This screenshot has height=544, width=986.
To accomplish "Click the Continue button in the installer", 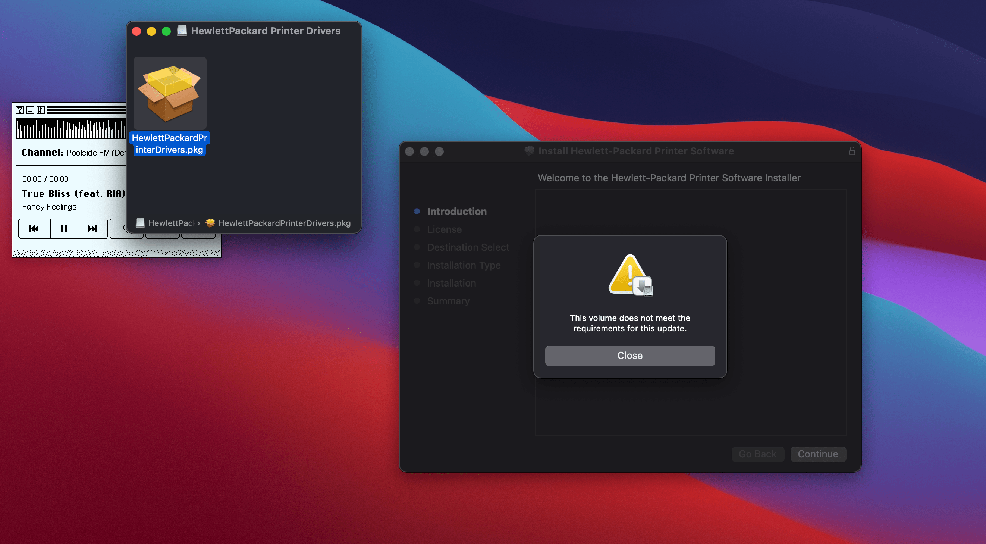I will point(818,454).
